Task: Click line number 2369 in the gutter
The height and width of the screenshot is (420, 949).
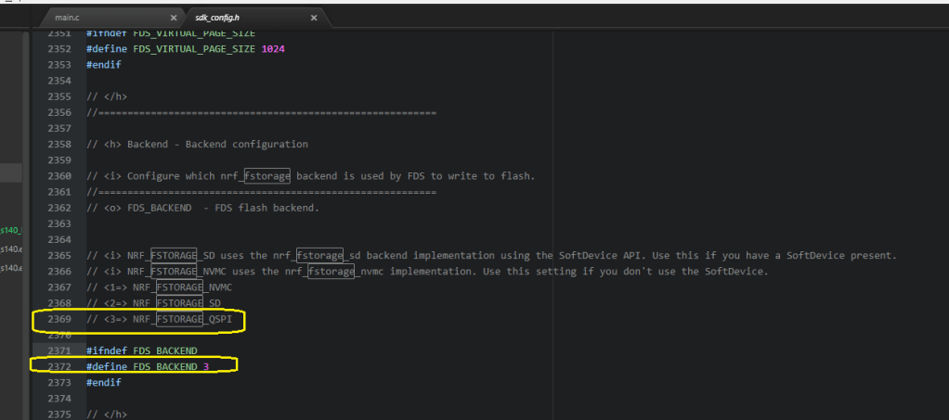Action: pyautogui.click(x=58, y=319)
